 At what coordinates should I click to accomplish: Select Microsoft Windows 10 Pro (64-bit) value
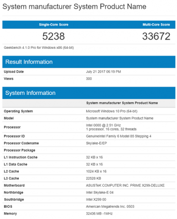(x=112, y=111)
